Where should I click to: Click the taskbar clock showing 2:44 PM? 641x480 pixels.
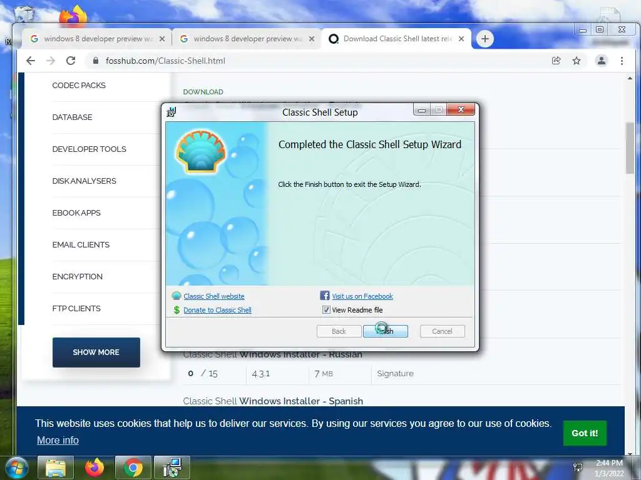point(609,467)
